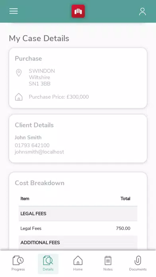
Task: Go to the Home tab
Action: click(x=78, y=263)
